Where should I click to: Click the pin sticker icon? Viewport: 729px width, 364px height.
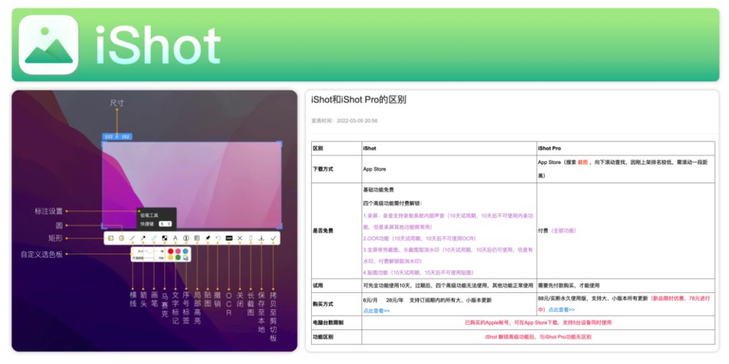click(x=208, y=238)
